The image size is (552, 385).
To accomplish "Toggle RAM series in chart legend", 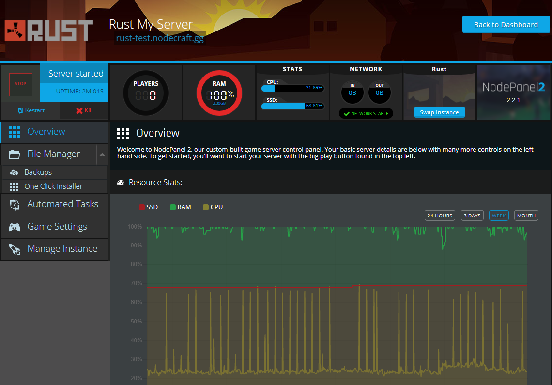I will tap(180, 207).
